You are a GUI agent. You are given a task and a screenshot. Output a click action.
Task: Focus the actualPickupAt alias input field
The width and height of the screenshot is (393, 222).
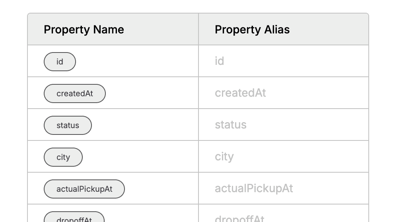click(x=284, y=189)
